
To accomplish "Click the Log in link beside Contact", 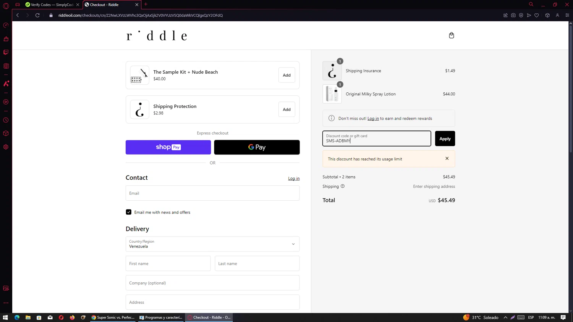I will tap(294, 179).
